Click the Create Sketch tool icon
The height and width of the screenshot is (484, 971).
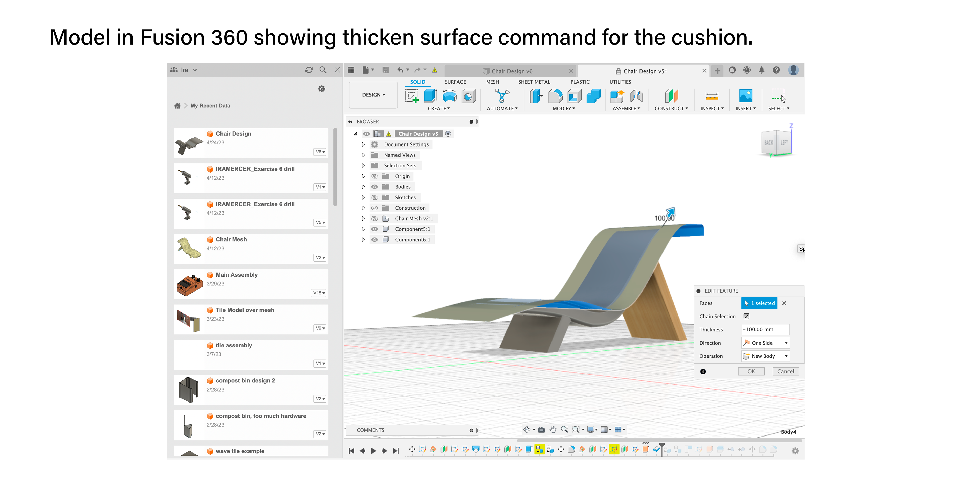pyautogui.click(x=411, y=96)
